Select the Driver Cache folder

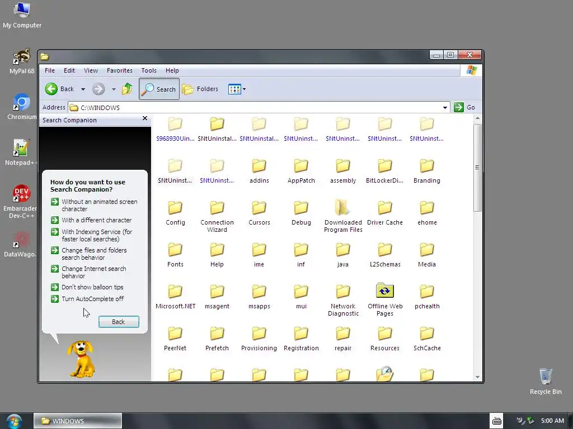pyautogui.click(x=385, y=213)
